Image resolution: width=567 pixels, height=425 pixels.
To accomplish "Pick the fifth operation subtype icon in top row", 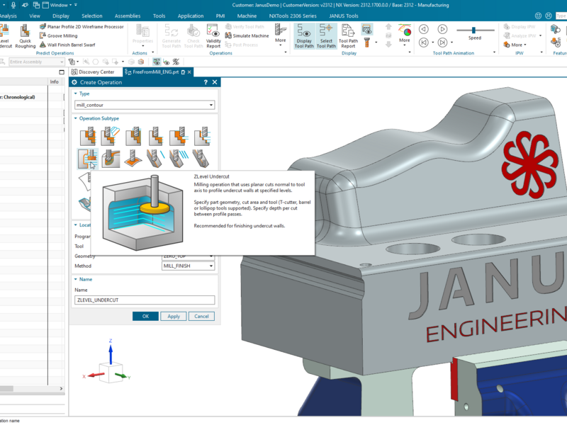I will 179,136.
